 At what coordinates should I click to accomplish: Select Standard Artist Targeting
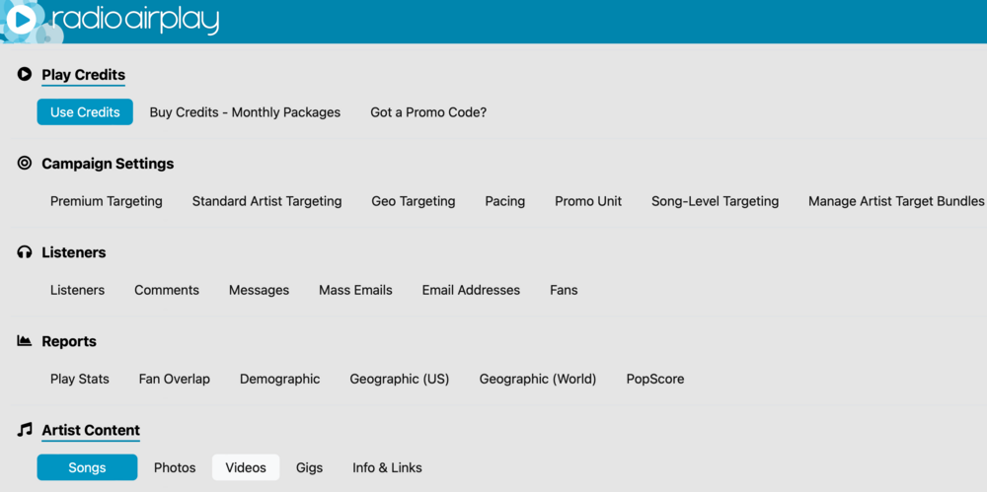[266, 201]
